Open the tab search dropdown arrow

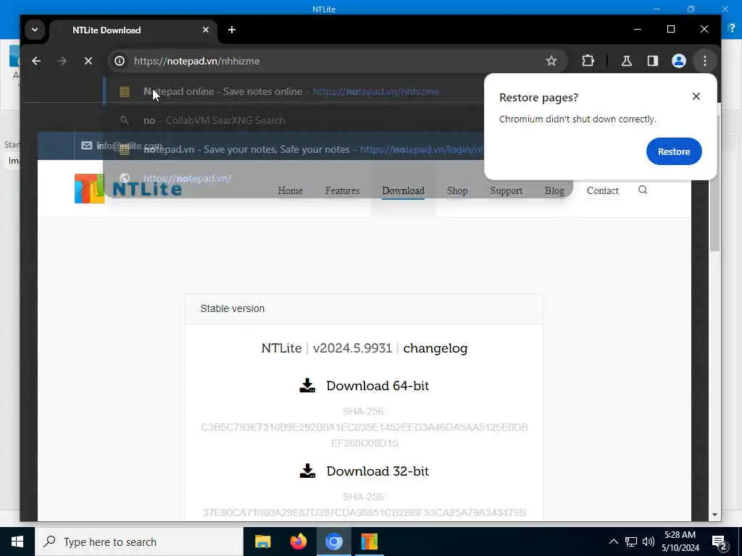click(35, 30)
